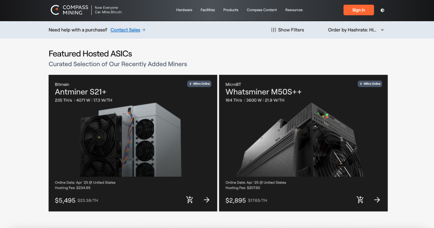
Task: Click the Whatsminer M50S++ title
Action: (x=263, y=92)
